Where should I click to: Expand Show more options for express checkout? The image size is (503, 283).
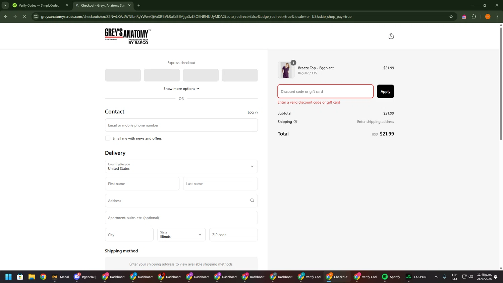(181, 89)
